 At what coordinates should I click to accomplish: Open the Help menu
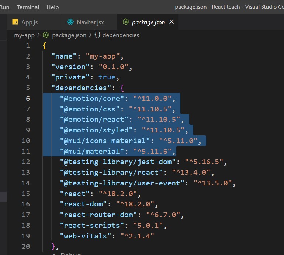coord(52,7)
